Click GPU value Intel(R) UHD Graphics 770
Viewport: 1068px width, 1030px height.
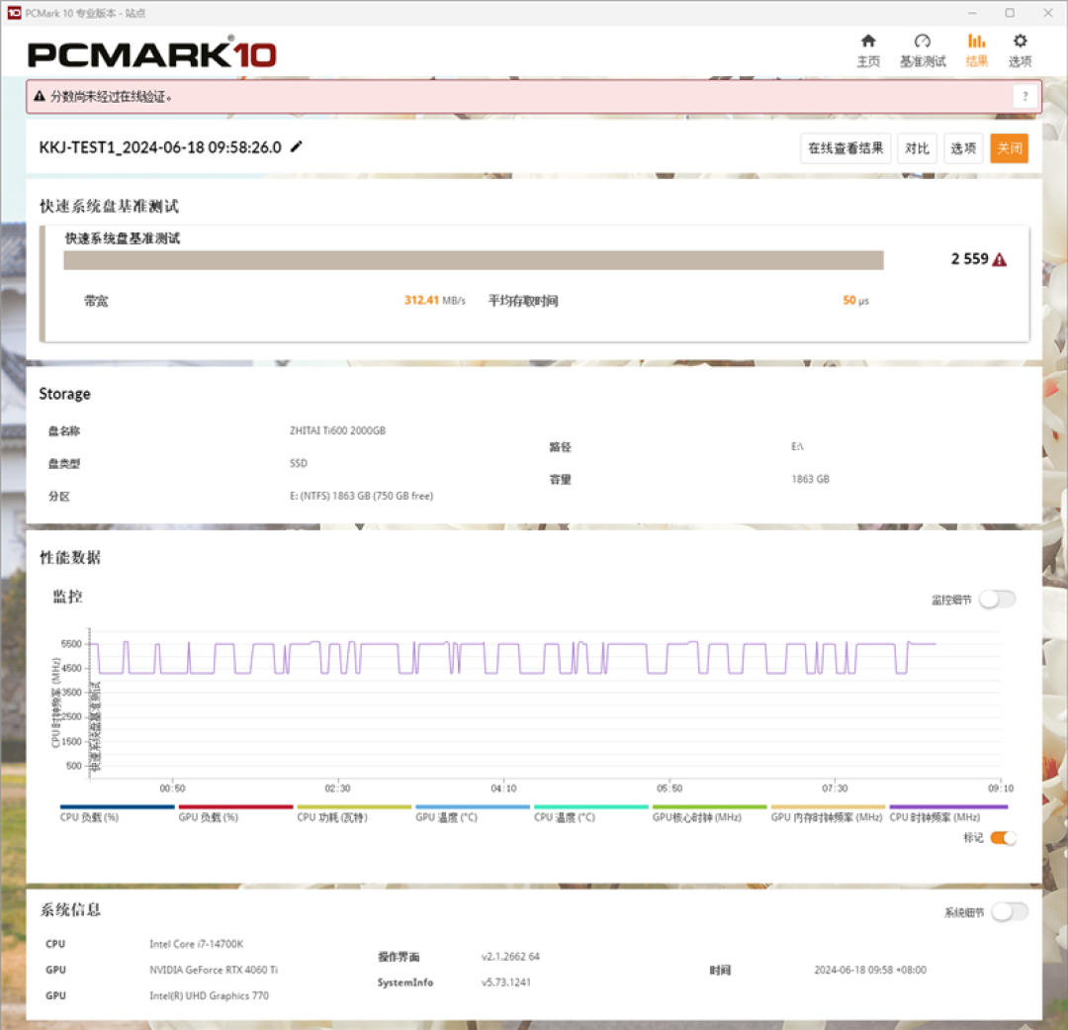pos(209,996)
